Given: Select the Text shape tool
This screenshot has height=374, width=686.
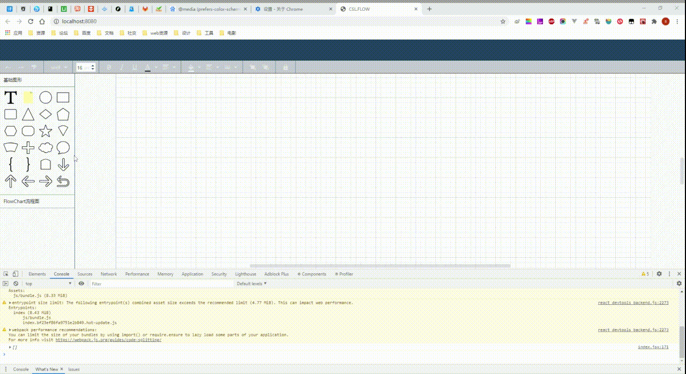Looking at the screenshot, I should coord(11,98).
